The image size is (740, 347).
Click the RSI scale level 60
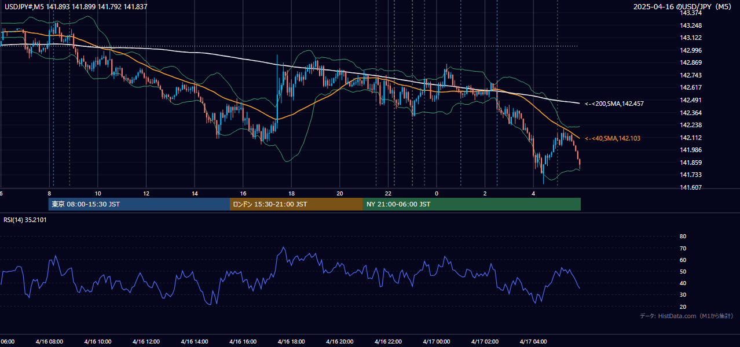pyautogui.click(x=683, y=260)
